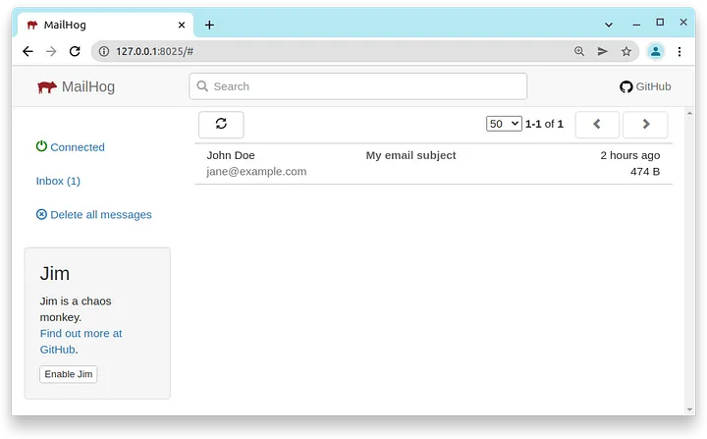Click the MailHog brand title text
This screenshot has height=439, width=707.
(x=88, y=86)
